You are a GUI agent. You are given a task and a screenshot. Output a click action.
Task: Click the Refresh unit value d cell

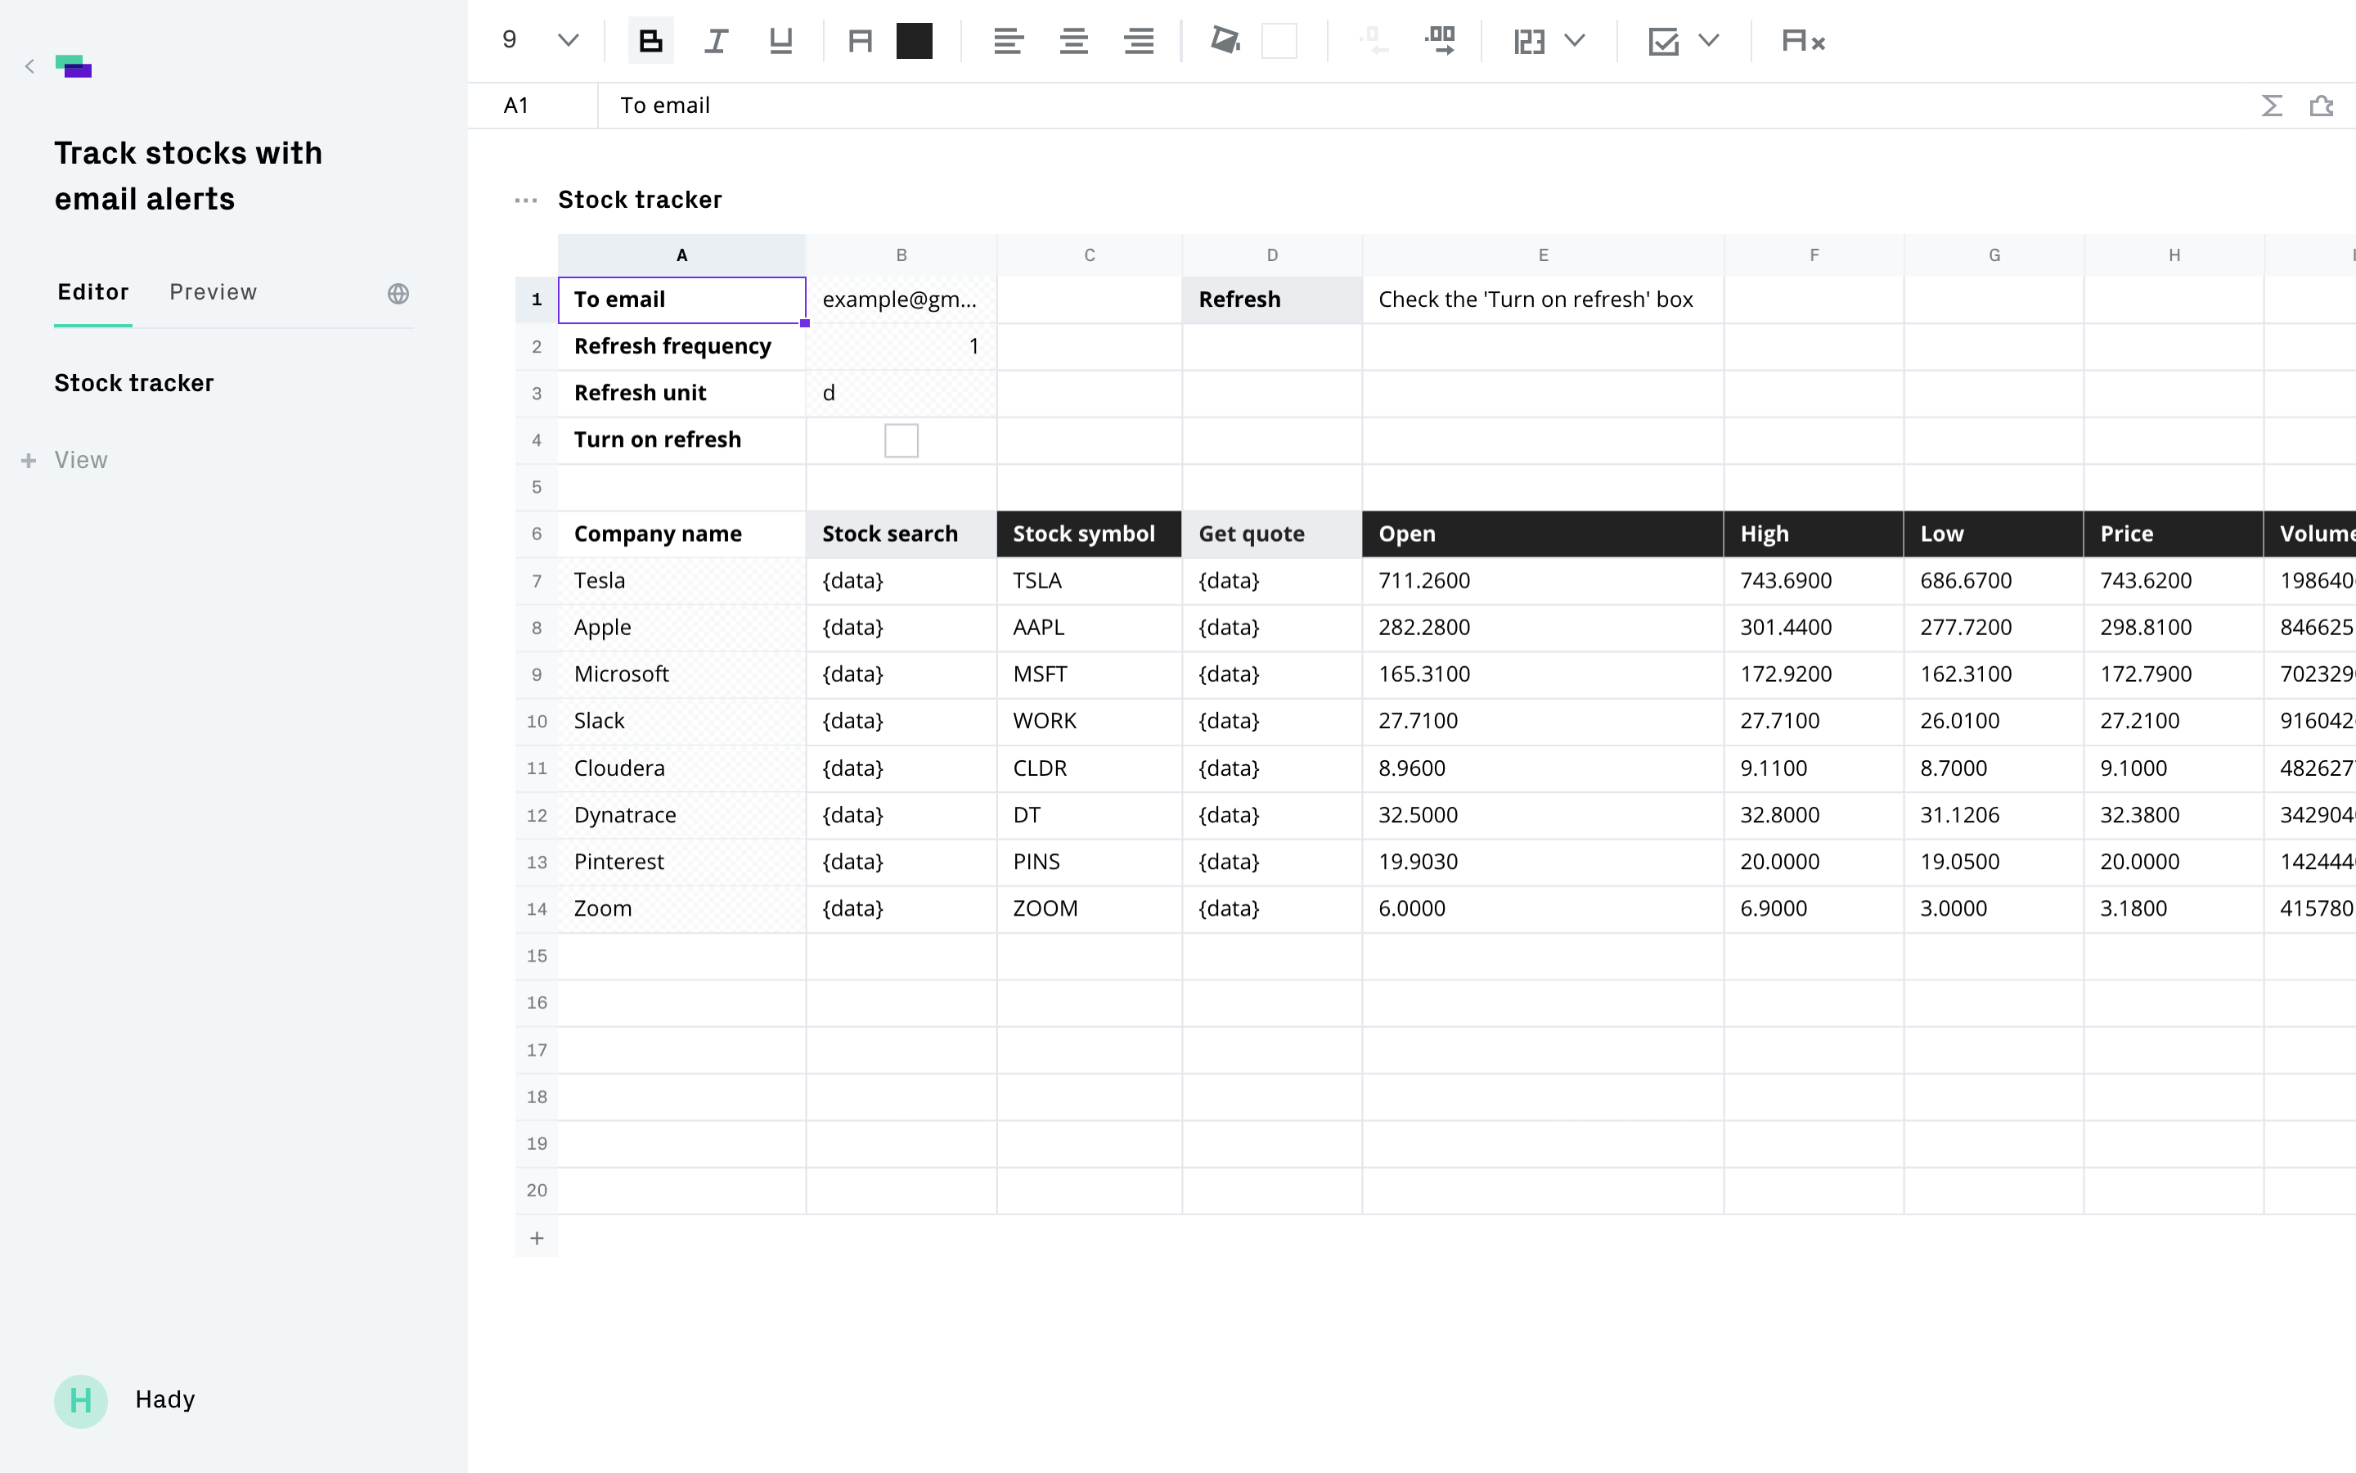(x=901, y=394)
